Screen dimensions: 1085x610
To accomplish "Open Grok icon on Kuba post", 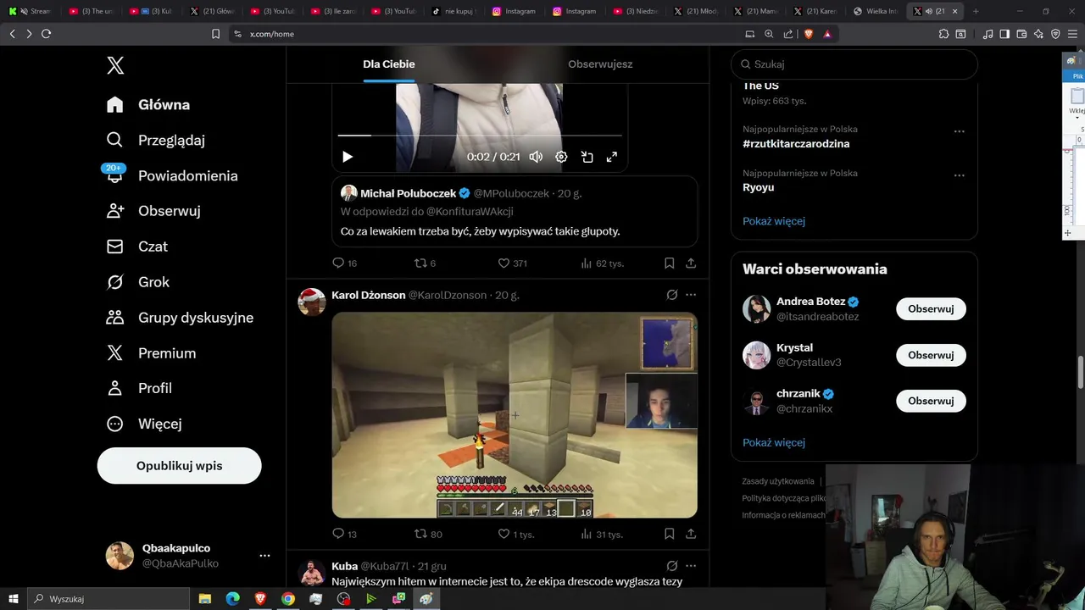I will point(671,566).
